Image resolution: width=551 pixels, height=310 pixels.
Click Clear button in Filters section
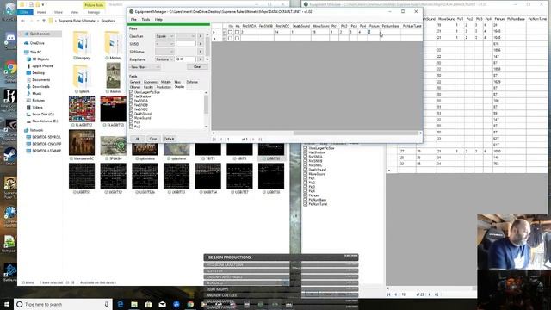click(x=197, y=67)
